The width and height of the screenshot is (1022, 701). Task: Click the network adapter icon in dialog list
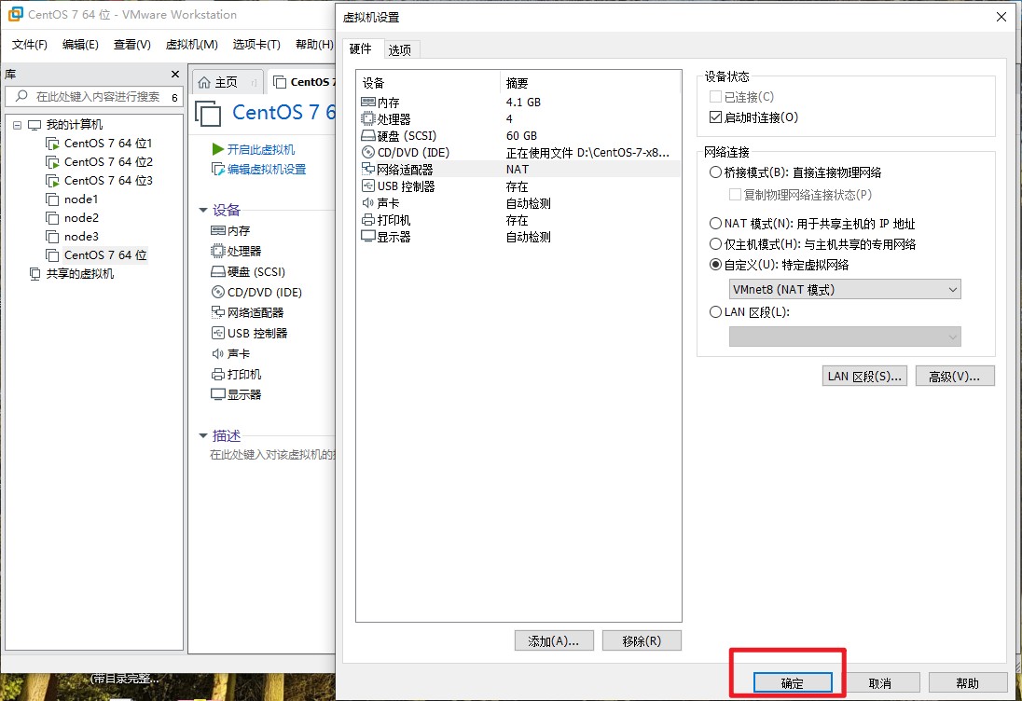(x=368, y=169)
